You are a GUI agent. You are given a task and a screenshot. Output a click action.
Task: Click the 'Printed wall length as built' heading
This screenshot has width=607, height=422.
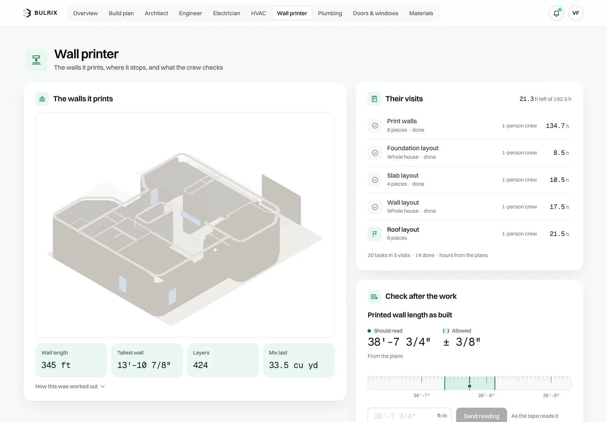(x=410, y=315)
